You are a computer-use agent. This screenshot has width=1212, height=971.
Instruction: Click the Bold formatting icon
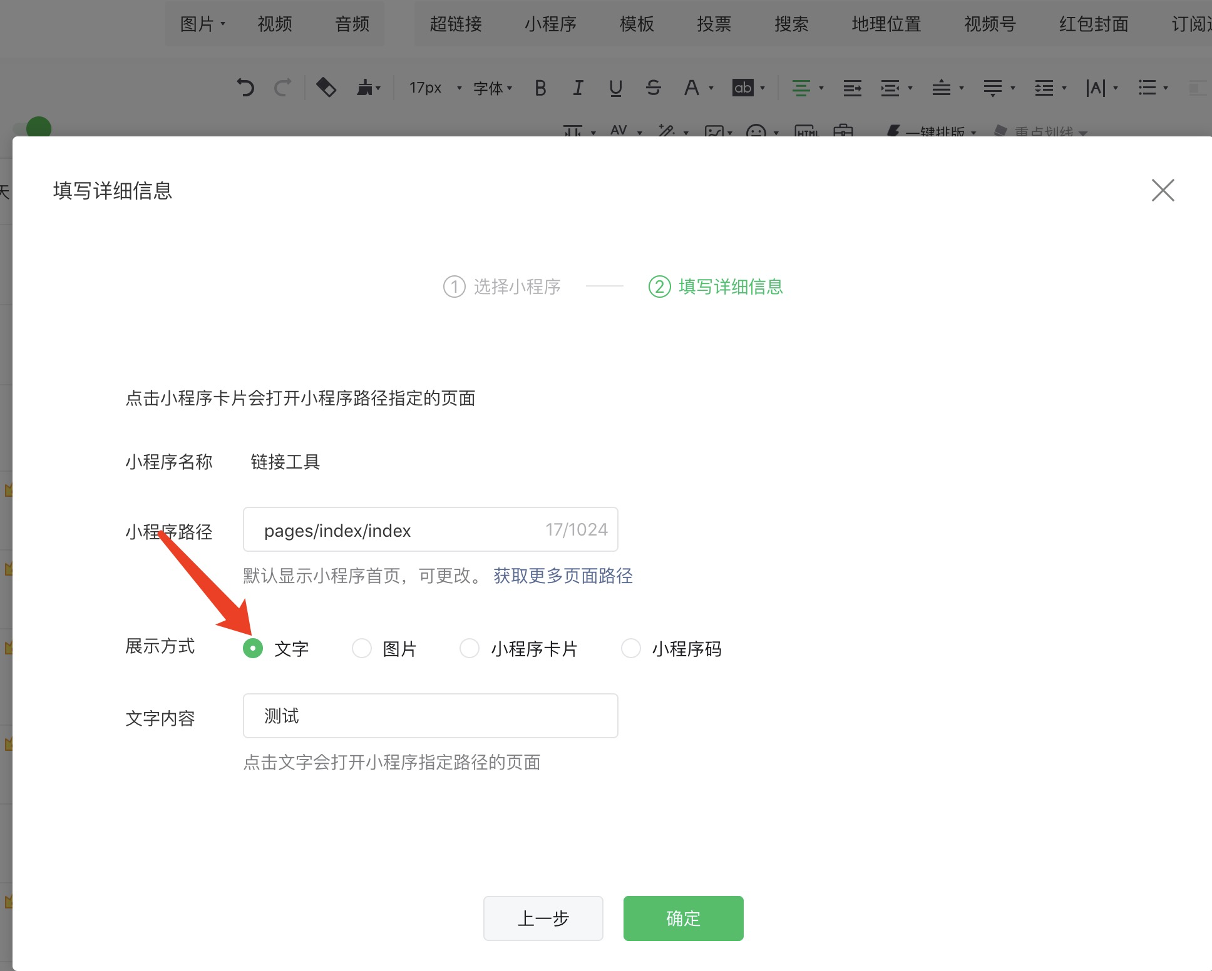point(540,88)
